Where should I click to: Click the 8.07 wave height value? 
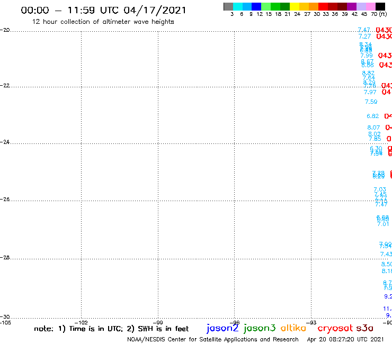(x=373, y=128)
